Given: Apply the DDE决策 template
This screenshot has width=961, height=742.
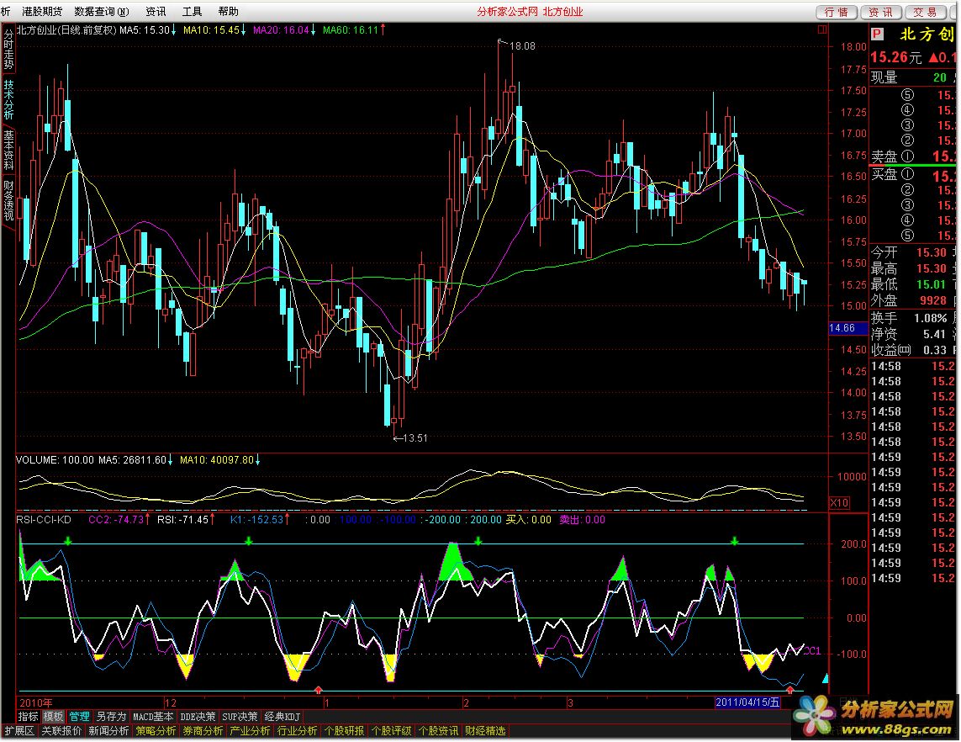Looking at the screenshot, I should [x=198, y=716].
